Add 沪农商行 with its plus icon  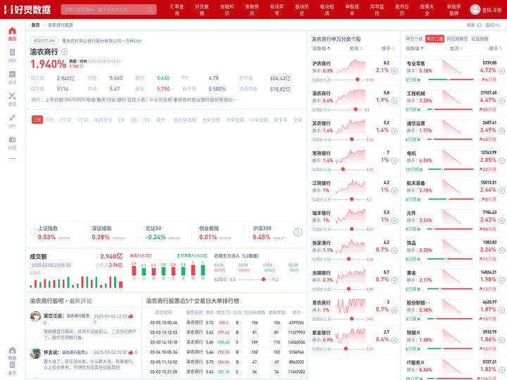click(394, 71)
